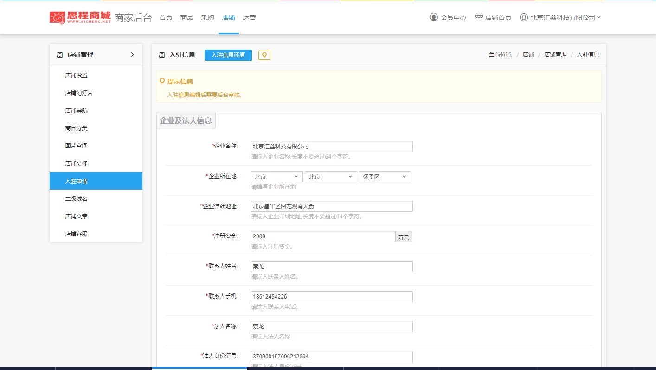Click 店铺 in the breadcrumb
Image resolution: width=656 pixels, height=370 pixels.
coord(528,55)
